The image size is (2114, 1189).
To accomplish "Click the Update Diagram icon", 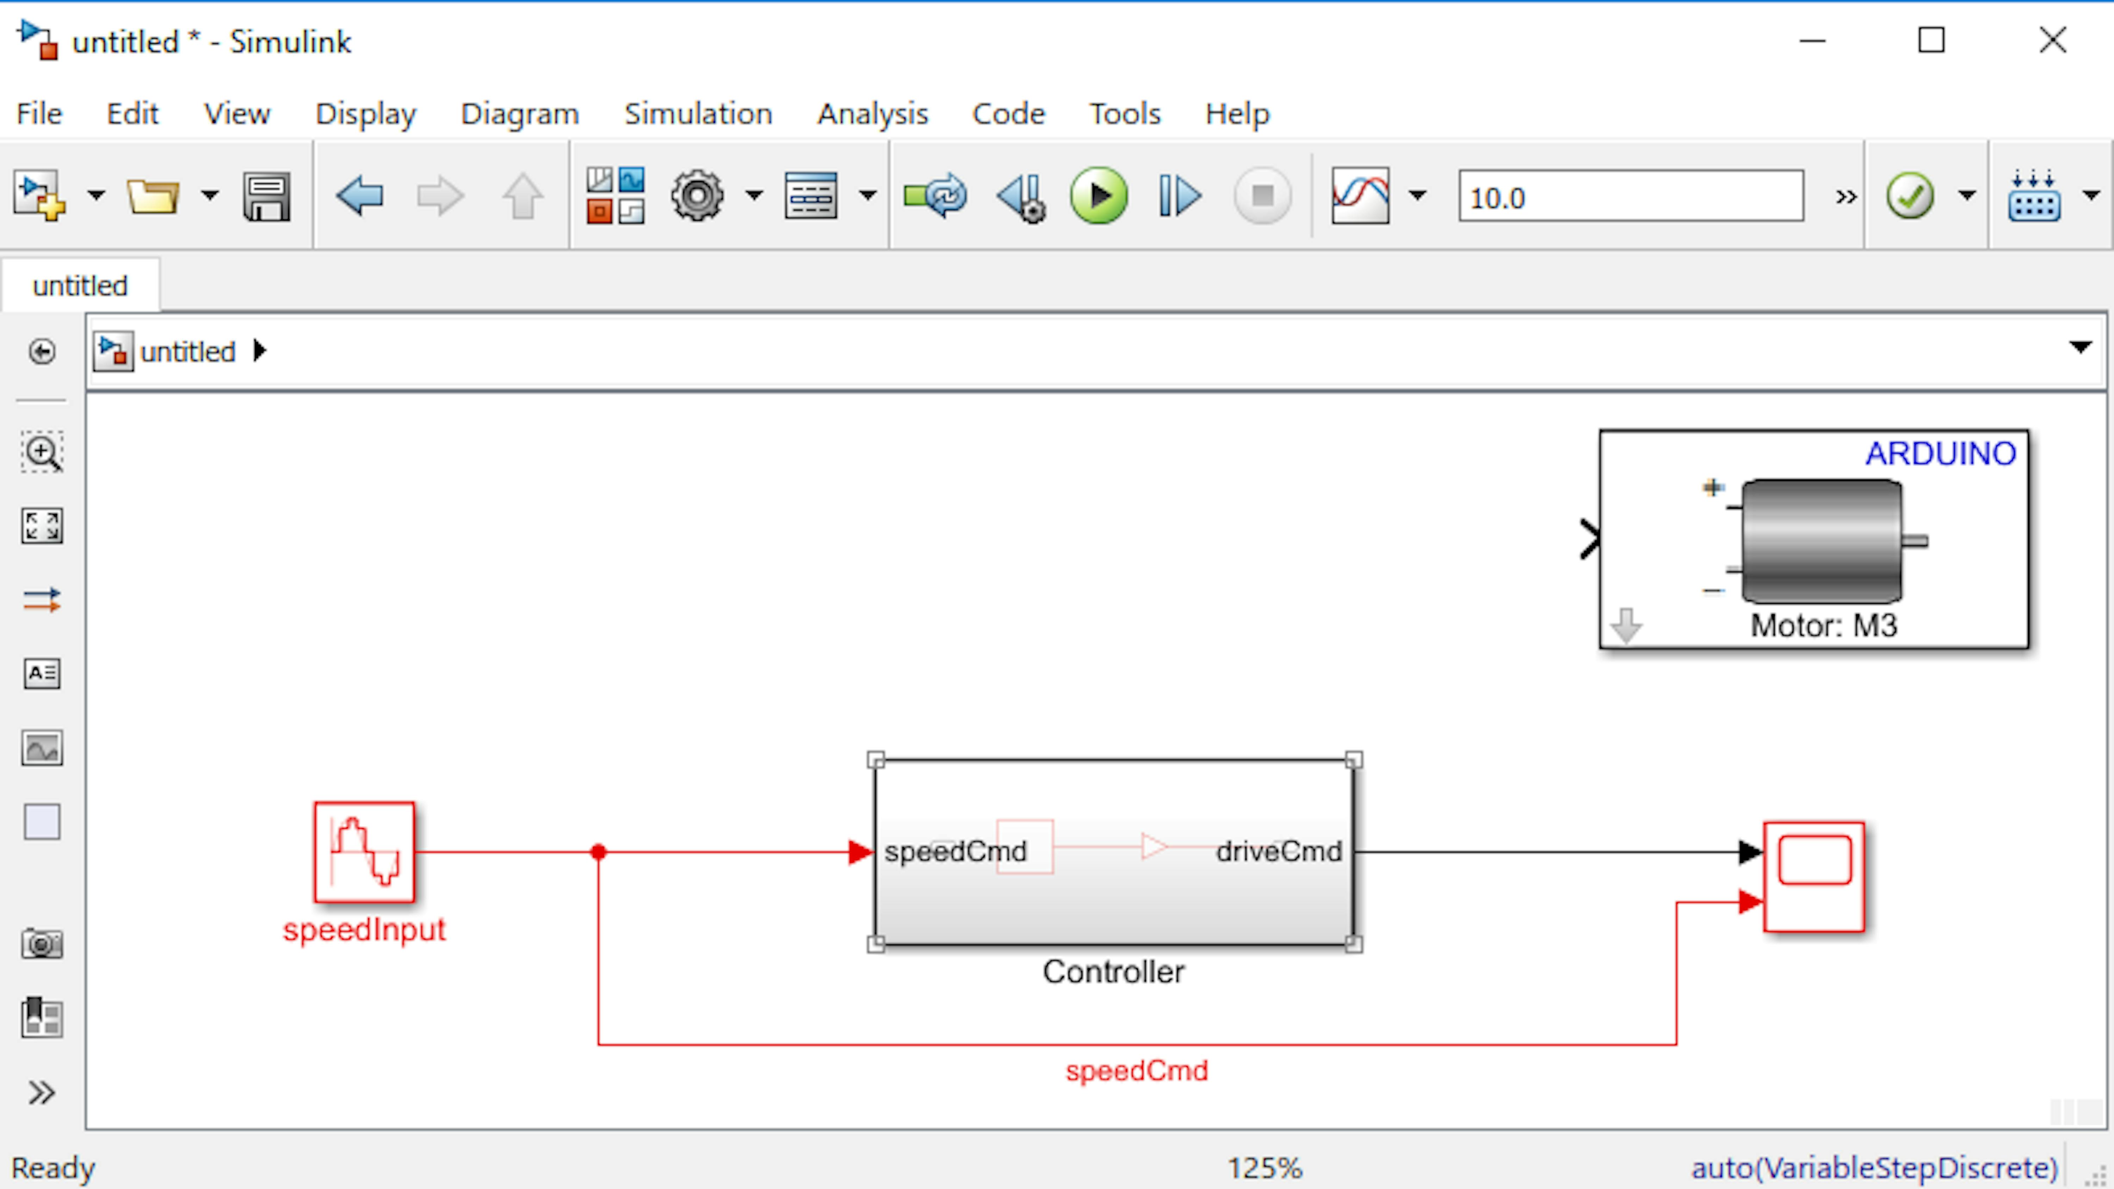I will point(935,196).
